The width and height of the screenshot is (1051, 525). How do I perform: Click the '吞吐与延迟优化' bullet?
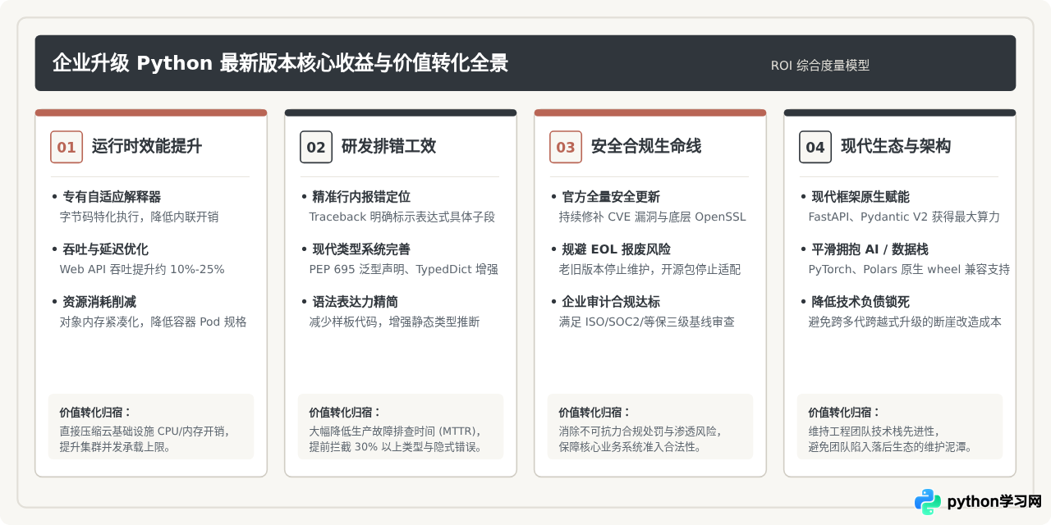click(105, 249)
